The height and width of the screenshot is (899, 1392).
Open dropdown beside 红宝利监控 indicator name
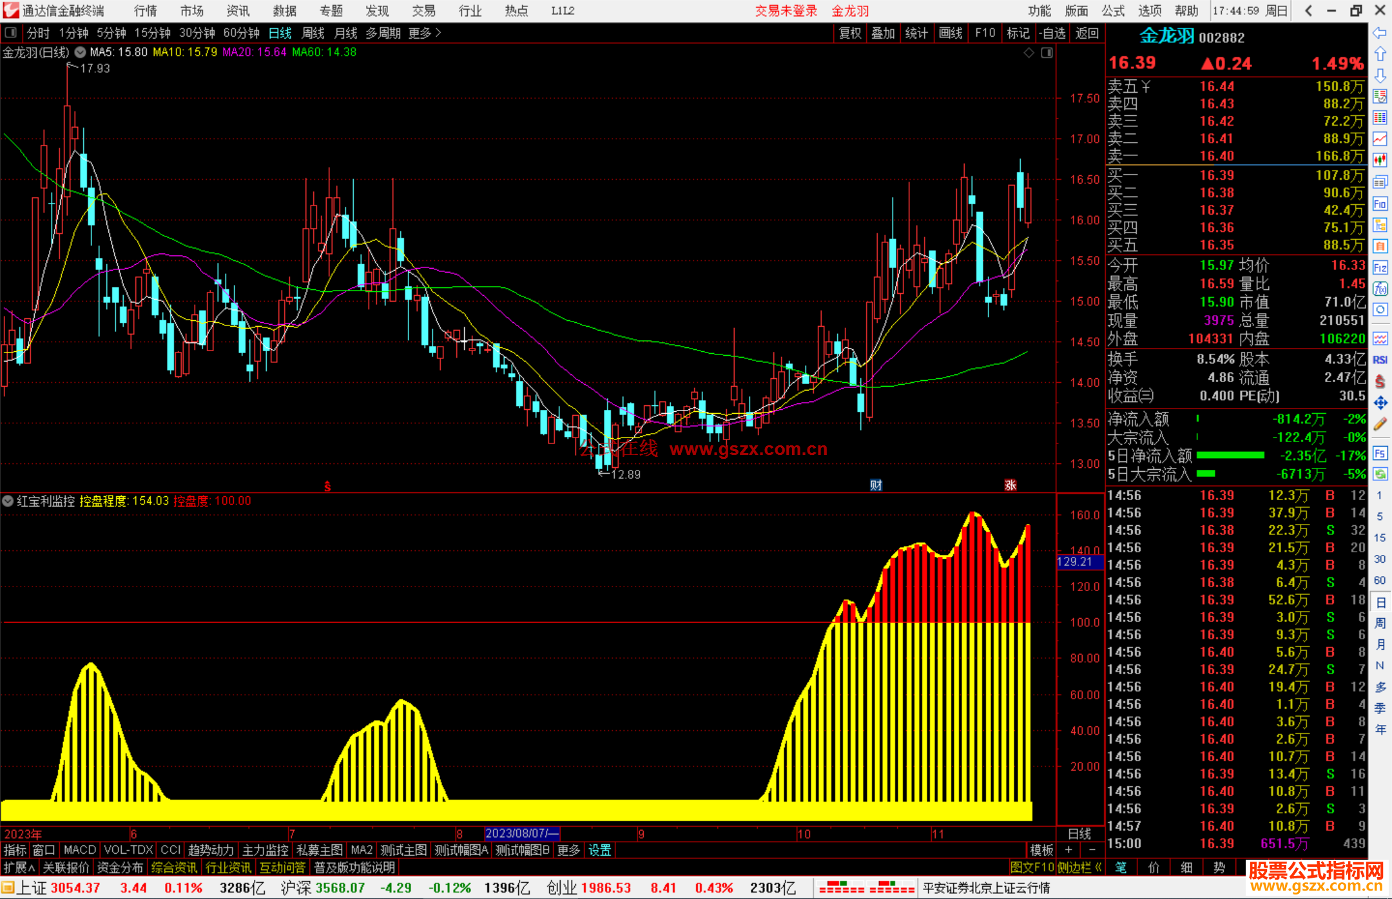click(8, 501)
